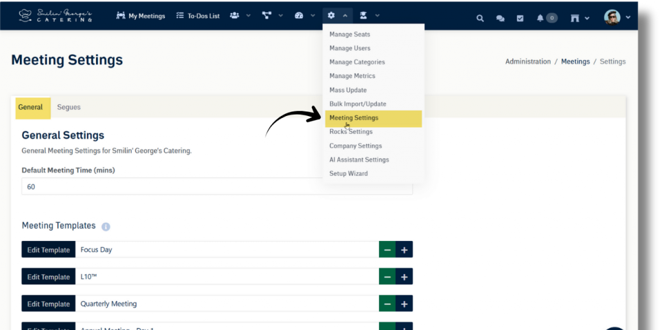Choose Meeting Settings menu entry
The width and height of the screenshot is (660, 330).
(354, 118)
